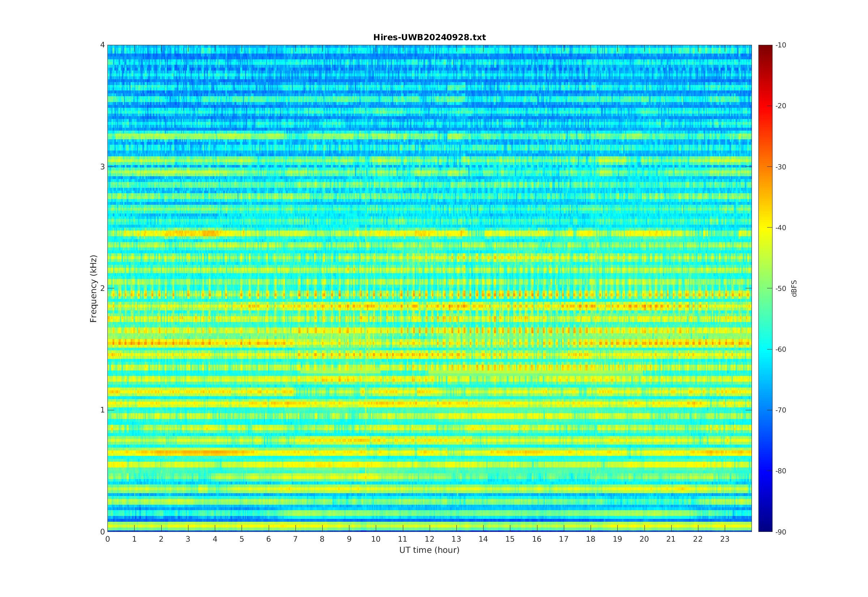This screenshot has width=868, height=597.
Task: Click the -40 colorbar tick label
Action: (x=781, y=228)
